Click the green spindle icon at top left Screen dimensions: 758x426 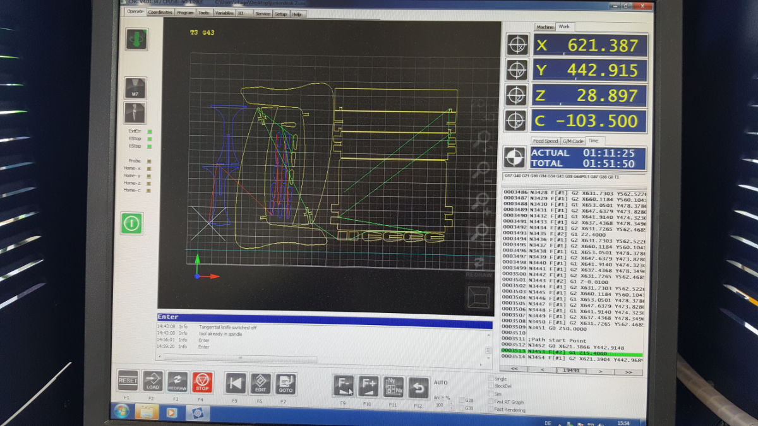(x=136, y=39)
